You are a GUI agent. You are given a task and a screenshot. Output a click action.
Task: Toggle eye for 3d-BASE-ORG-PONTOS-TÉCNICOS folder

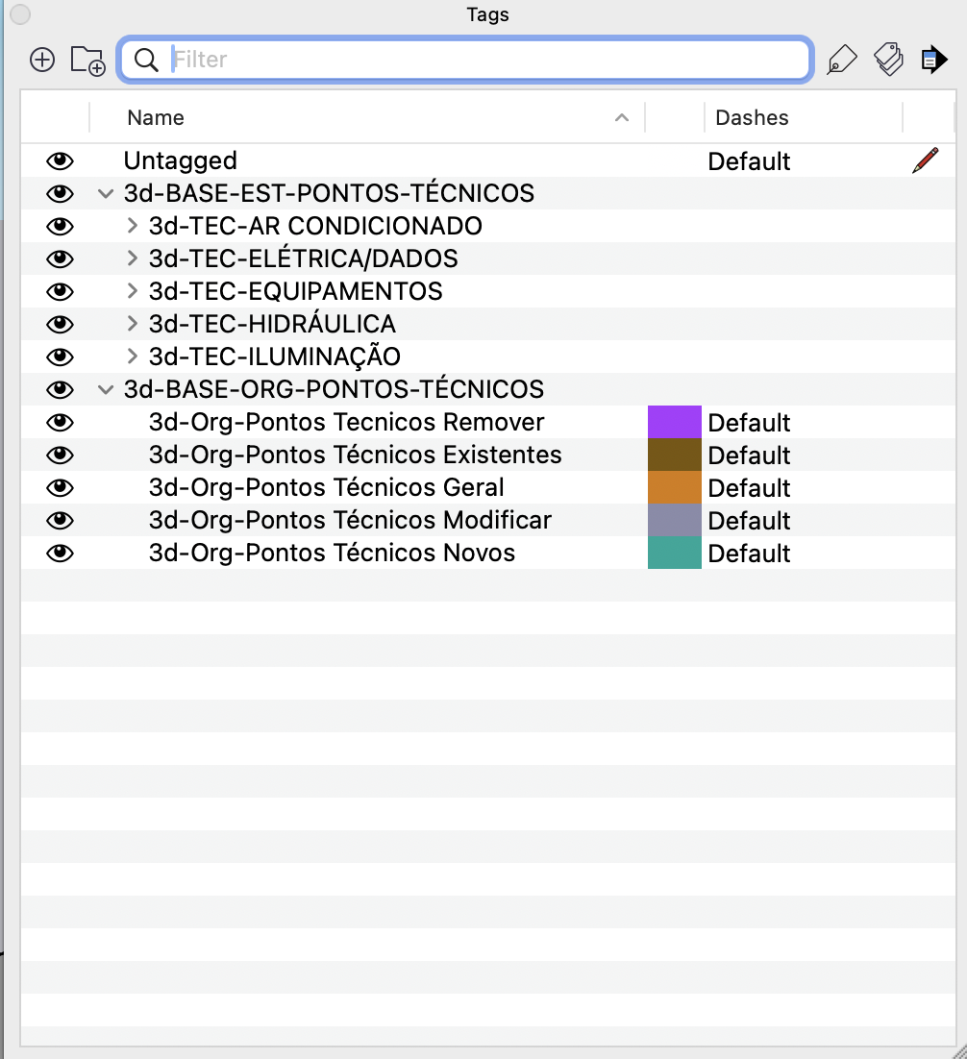pos(60,389)
